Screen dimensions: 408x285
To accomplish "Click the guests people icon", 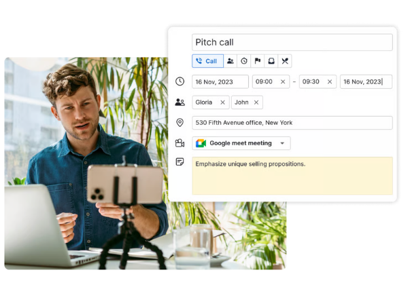I will click(180, 102).
